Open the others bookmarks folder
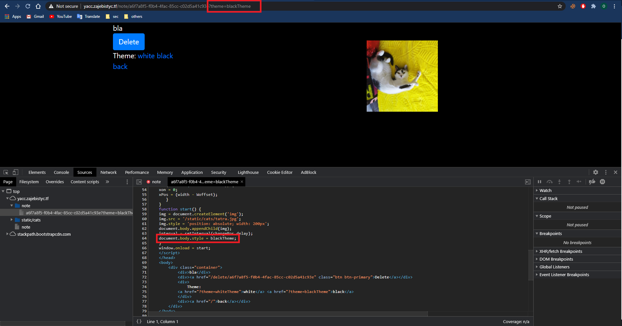The image size is (622, 326). [133, 17]
